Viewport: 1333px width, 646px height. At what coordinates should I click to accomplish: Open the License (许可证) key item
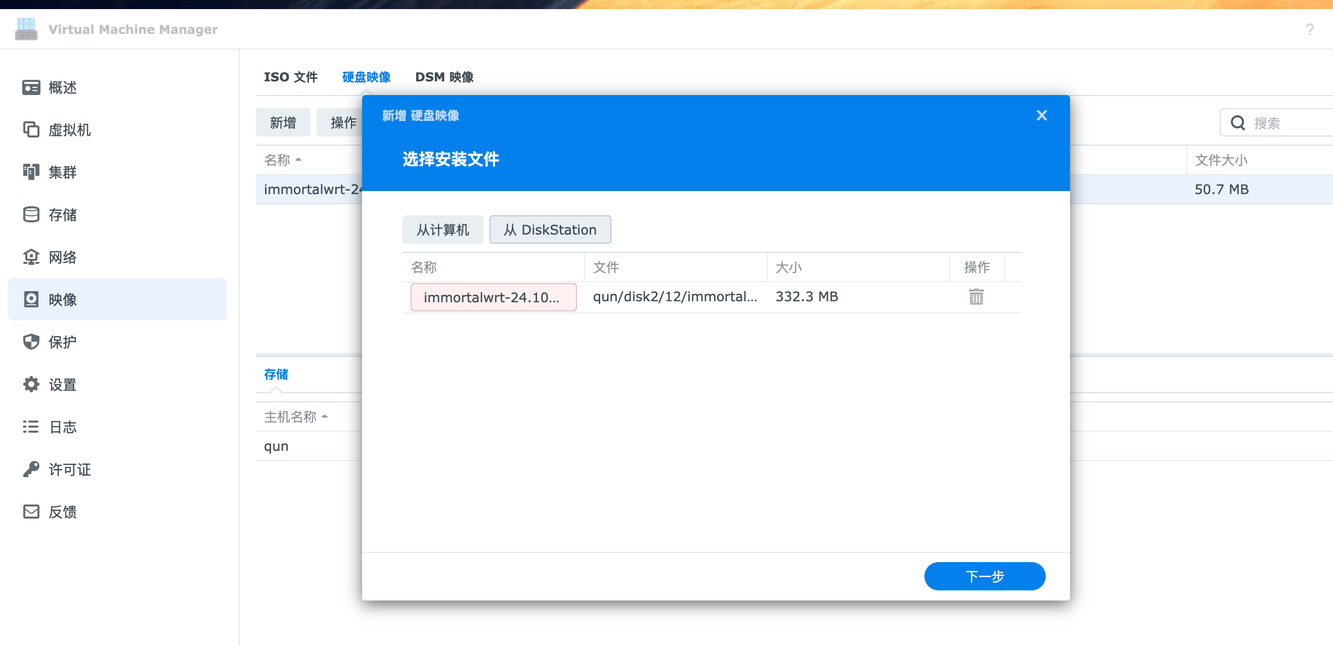coord(69,469)
